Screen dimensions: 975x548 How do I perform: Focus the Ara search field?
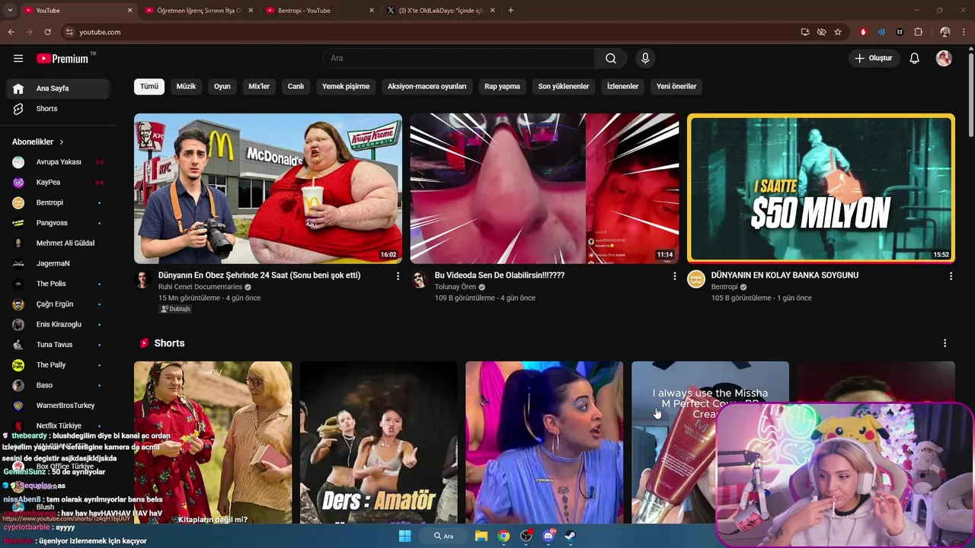point(459,59)
